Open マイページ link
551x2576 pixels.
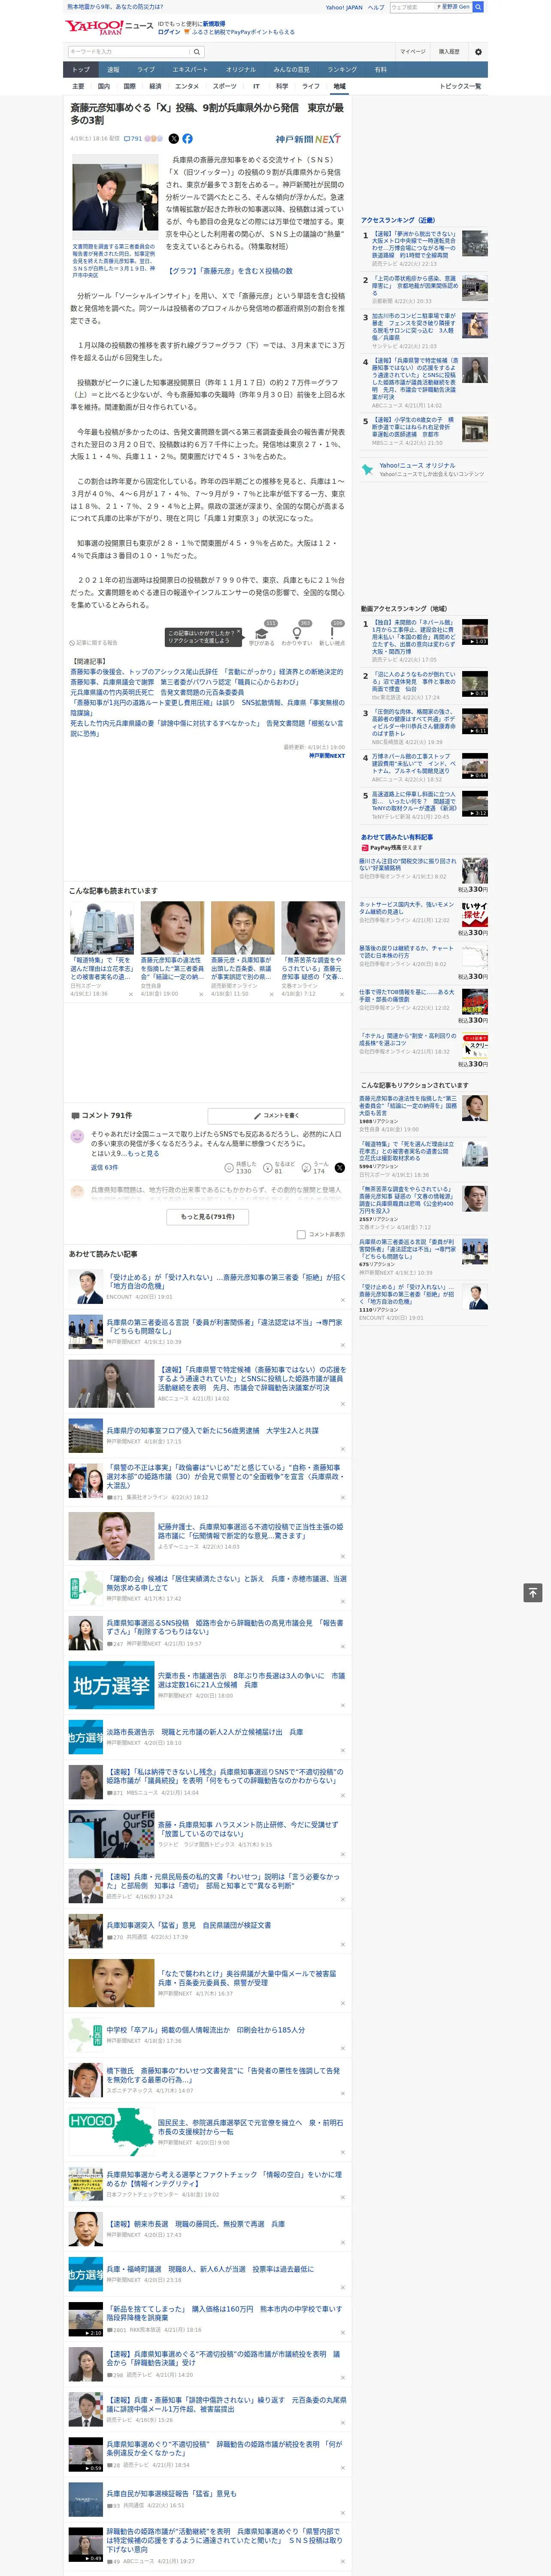click(413, 51)
